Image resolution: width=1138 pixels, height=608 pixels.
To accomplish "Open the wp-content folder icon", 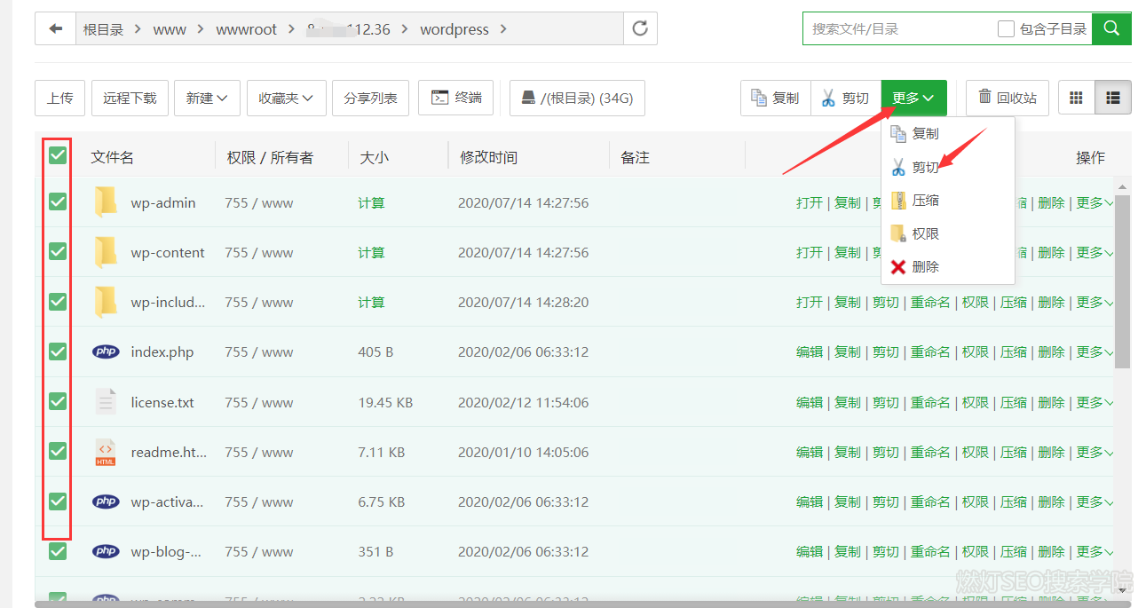I will [x=106, y=252].
